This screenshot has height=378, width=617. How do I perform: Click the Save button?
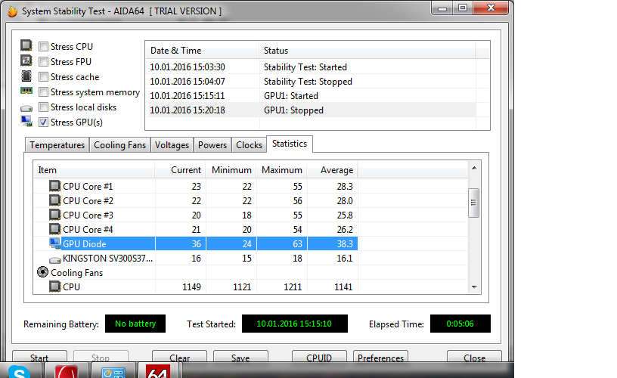pyautogui.click(x=240, y=357)
